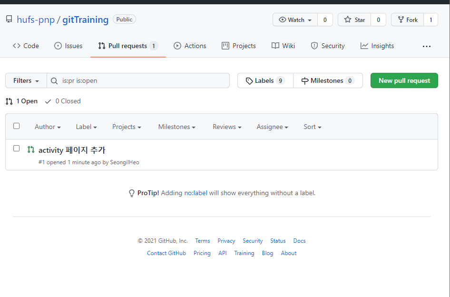Show the 0 Closed pull requests
Image resolution: width=450 pixels, height=297 pixels.
(63, 101)
